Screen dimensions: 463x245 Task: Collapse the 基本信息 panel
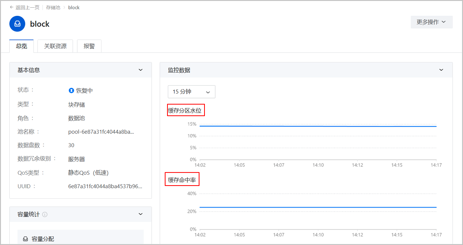(x=140, y=70)
